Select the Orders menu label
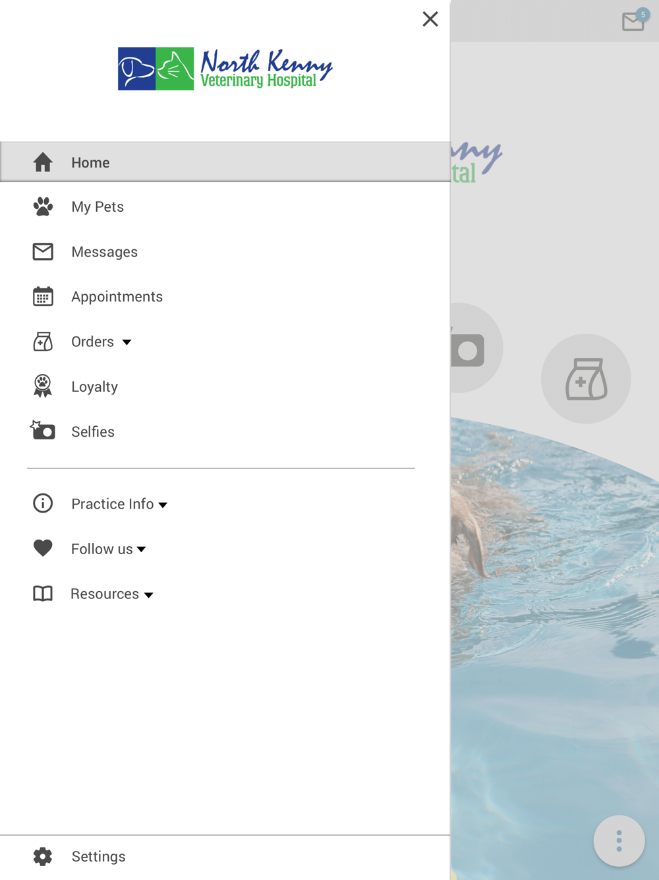Viewport: 659px width, 880px height. click(92, 342)
